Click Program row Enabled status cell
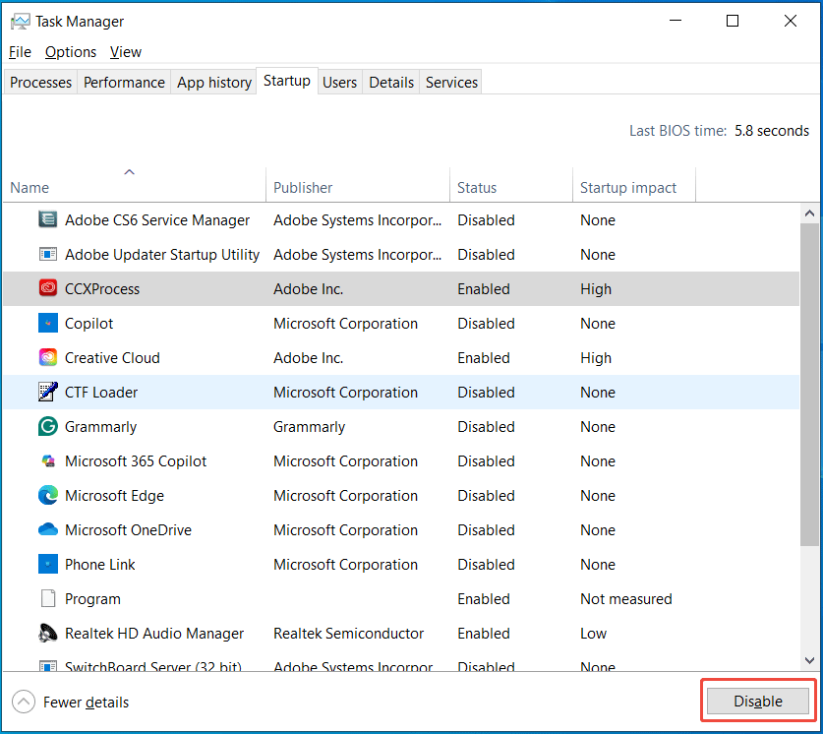 (484, 599)
